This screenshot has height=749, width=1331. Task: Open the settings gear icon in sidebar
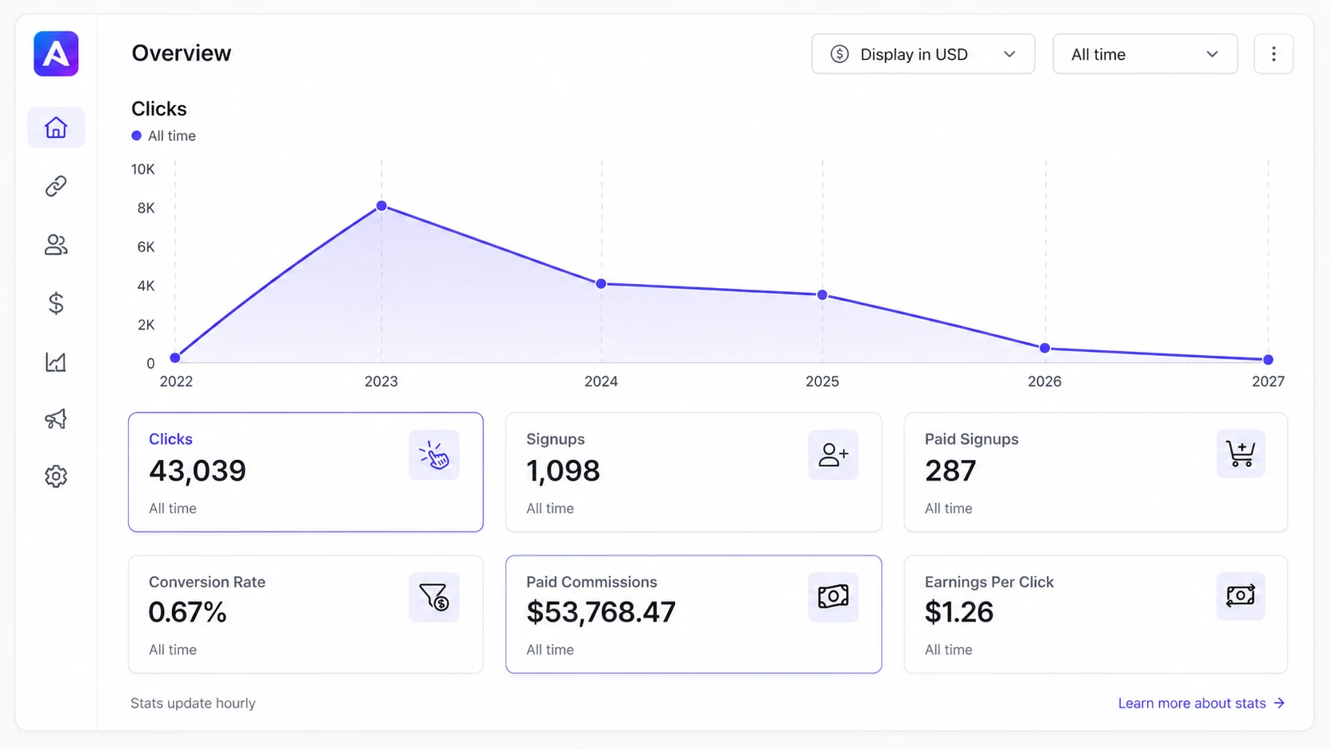(56, 476)
